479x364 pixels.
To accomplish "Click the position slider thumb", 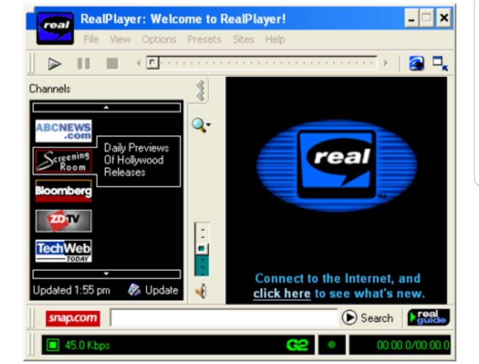I will tap(153, 63).
